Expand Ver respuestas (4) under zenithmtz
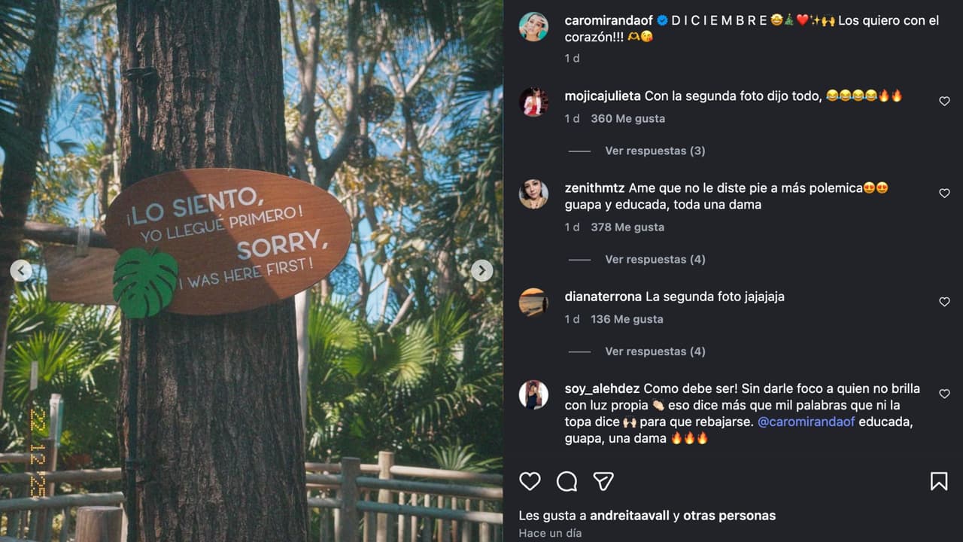This screenshot has height=542, width=963. click(x=655, y=259)
